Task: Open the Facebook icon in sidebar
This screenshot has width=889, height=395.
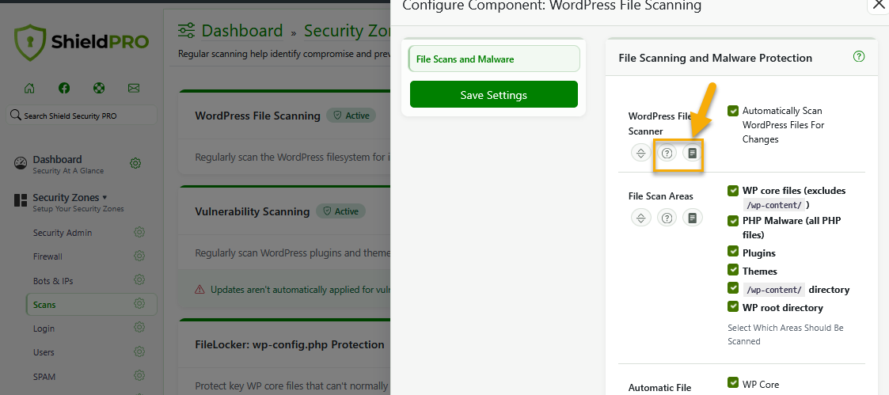Action: pos(64,88)
